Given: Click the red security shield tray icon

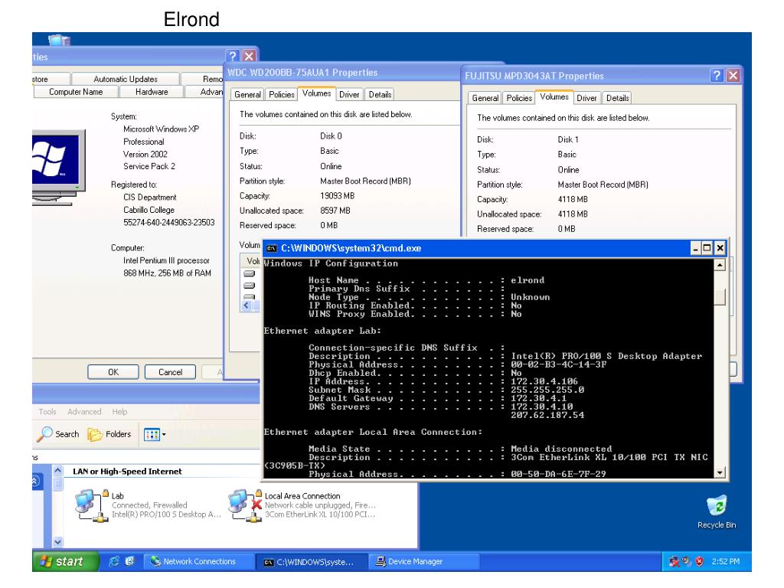Looking at the screenshot, I should click(x=699, y=561).
